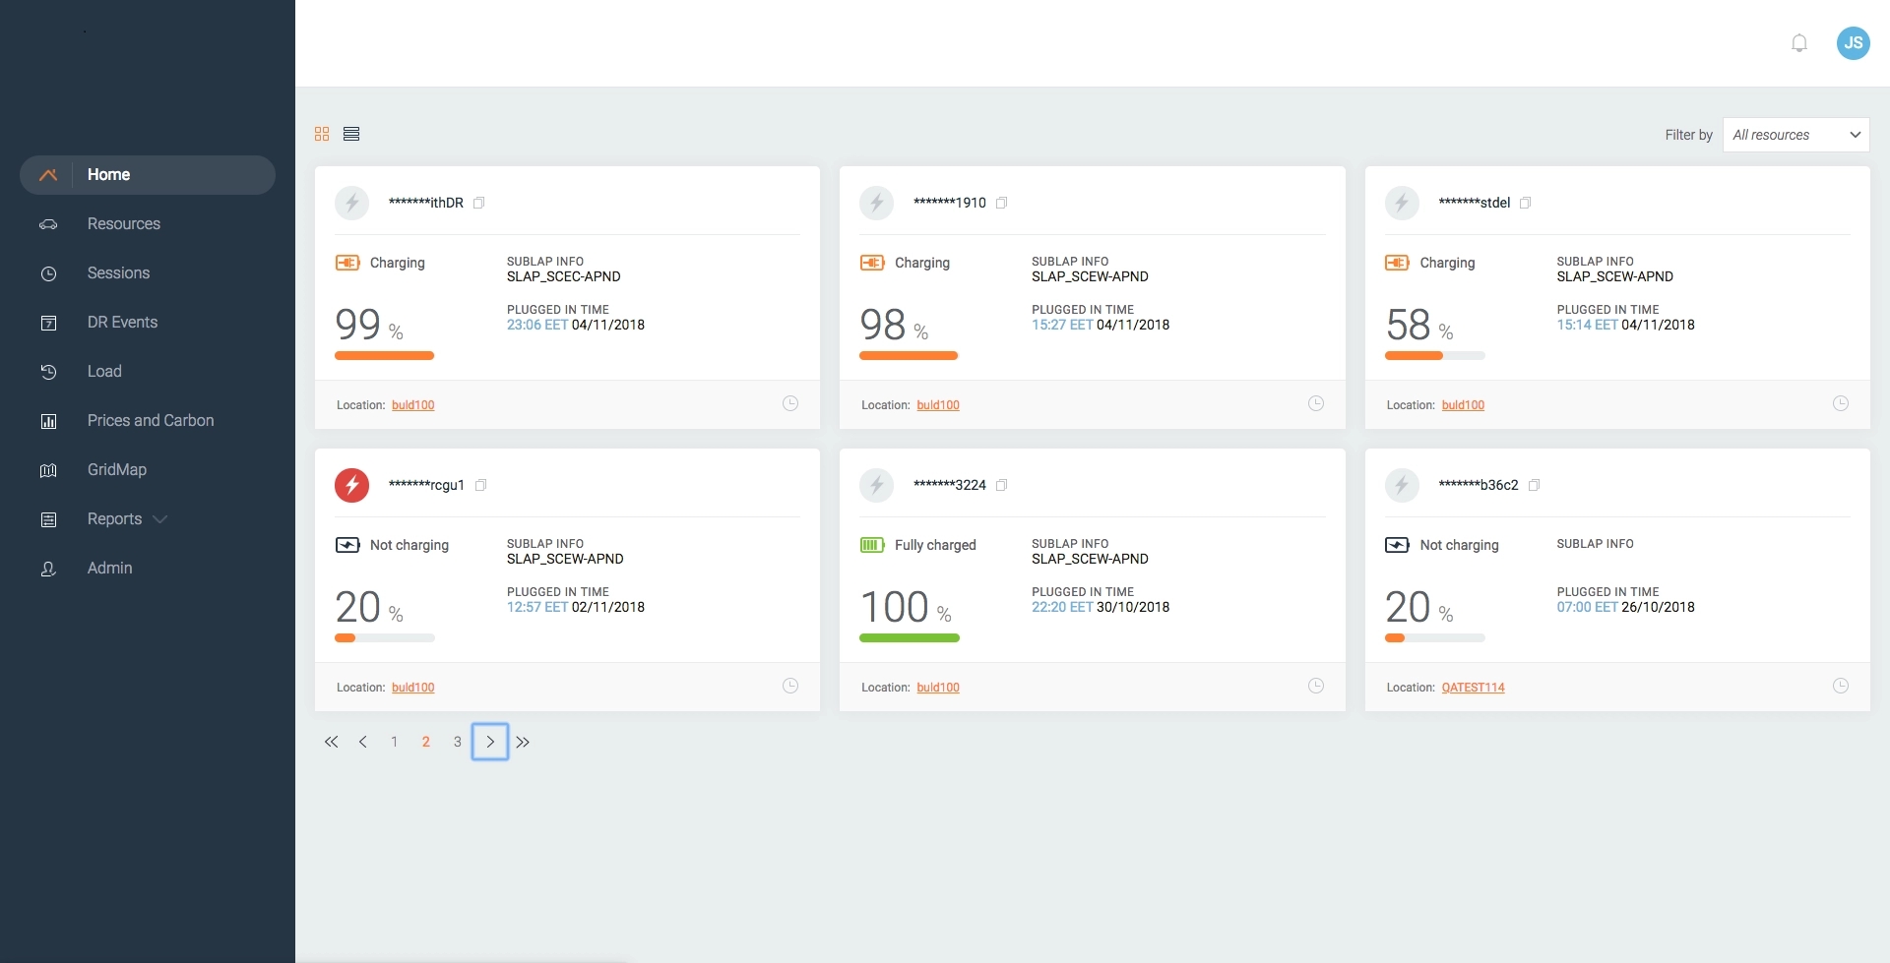Click the lightning icon on stdel card
1890x963 pixels.
1402,203
